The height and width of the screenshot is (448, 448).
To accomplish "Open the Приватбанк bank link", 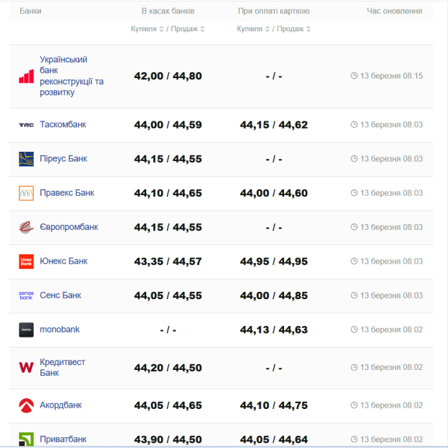I will [63, 439].
